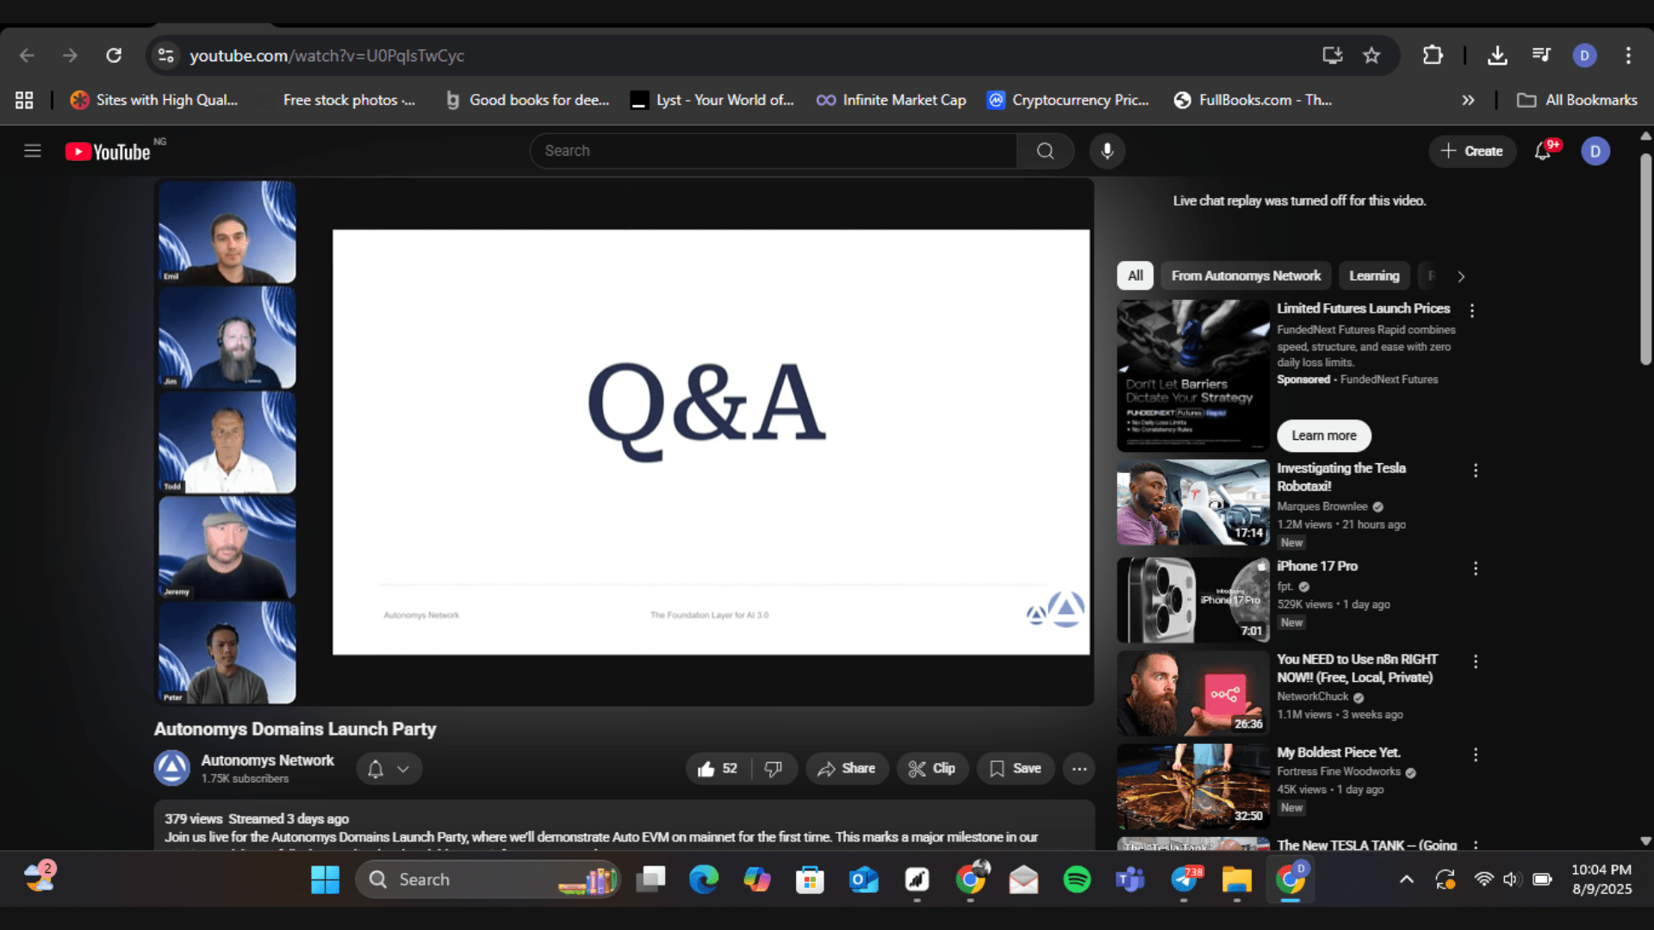Click the search magnifier button
This screenshot has width=1654, height=930.
[x=1045, y=151]
